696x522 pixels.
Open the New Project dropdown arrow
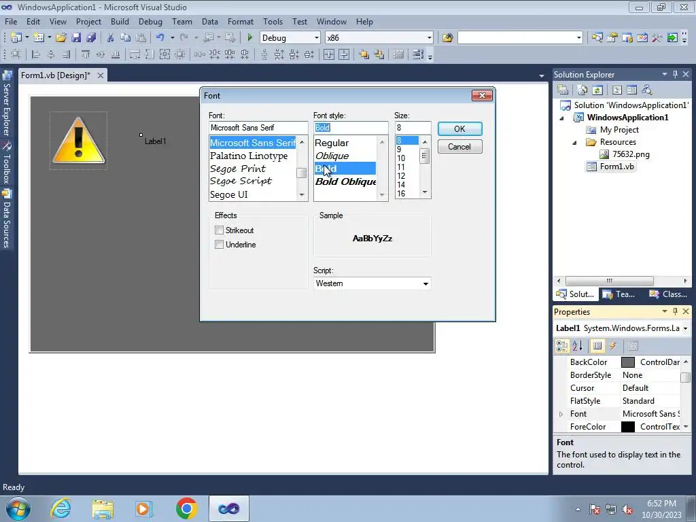pos(27,38)
